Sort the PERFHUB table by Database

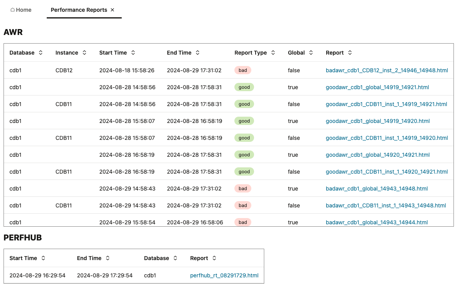click(x=174, y=258)
